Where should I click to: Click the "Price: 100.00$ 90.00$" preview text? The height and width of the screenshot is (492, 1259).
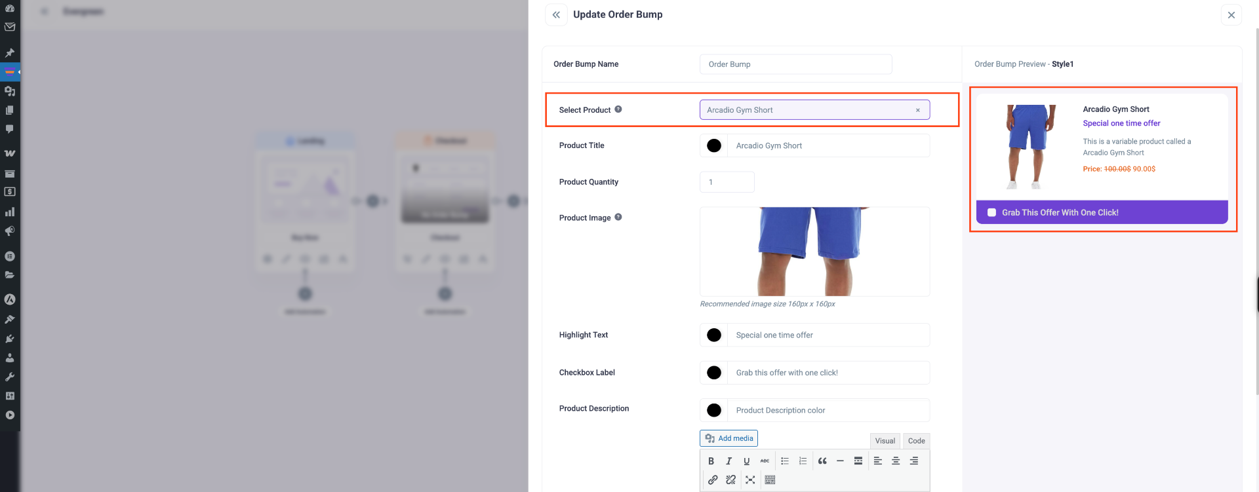(x=1119, y=169)
